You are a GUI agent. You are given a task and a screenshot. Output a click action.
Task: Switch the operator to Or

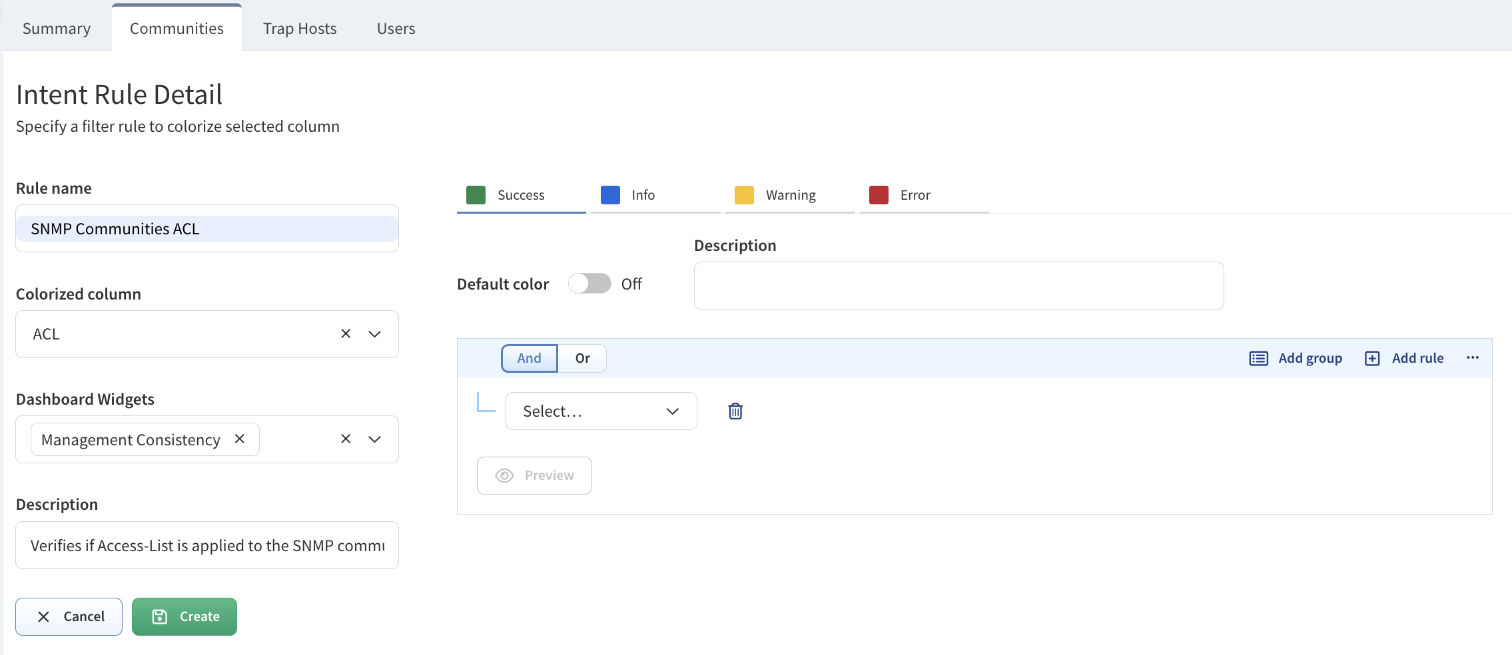[582, 358]
